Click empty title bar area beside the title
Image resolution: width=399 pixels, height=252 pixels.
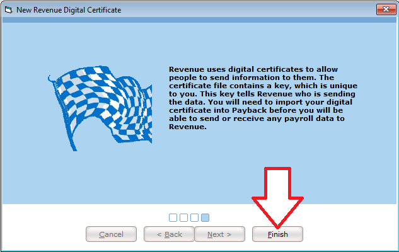click(x=252, y=10)
